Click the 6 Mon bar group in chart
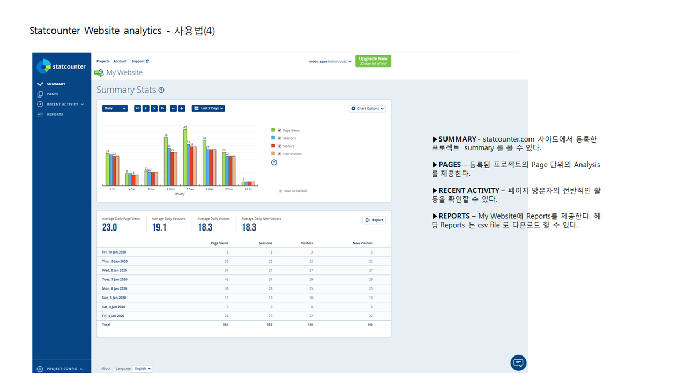 [x=171, y=161]
